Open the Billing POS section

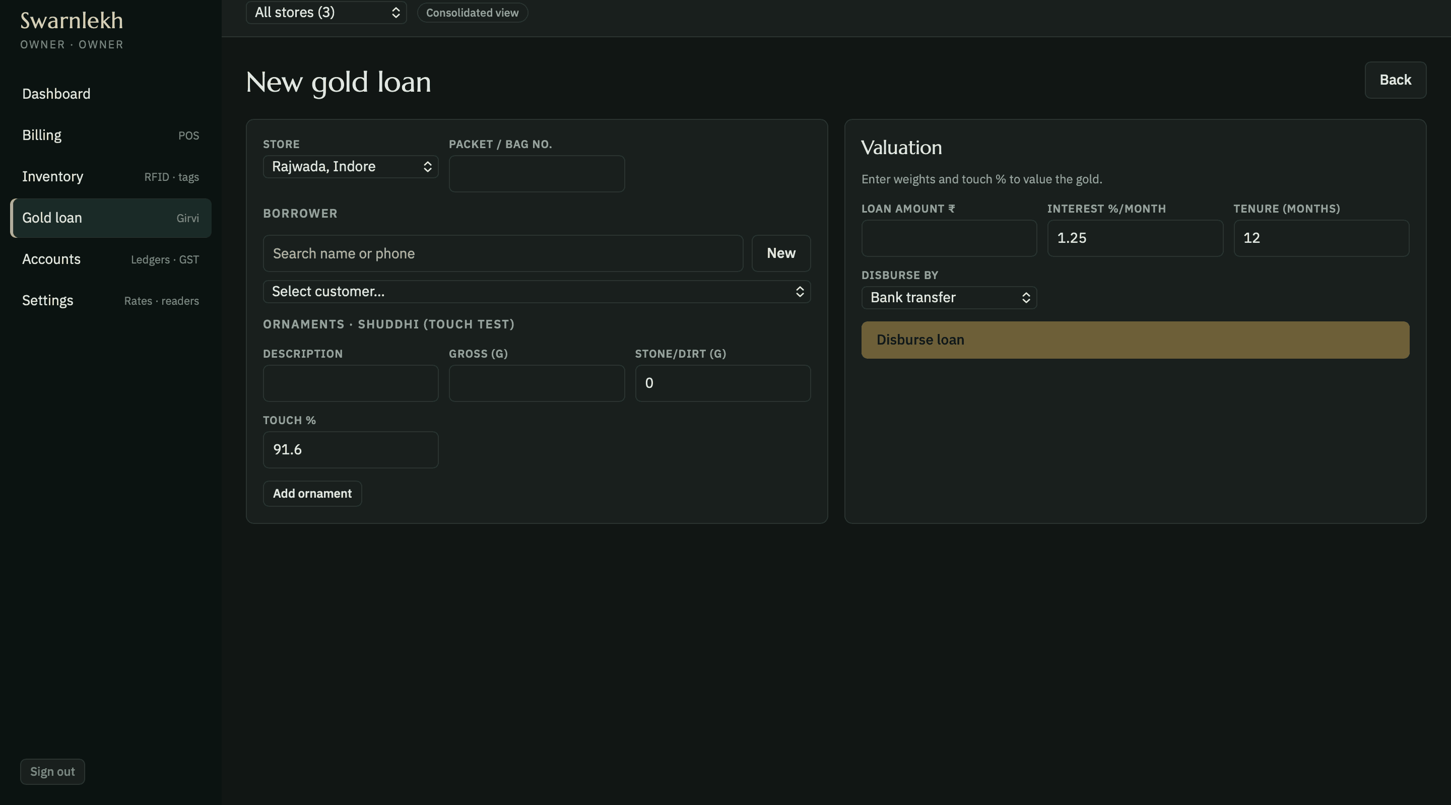110,135
